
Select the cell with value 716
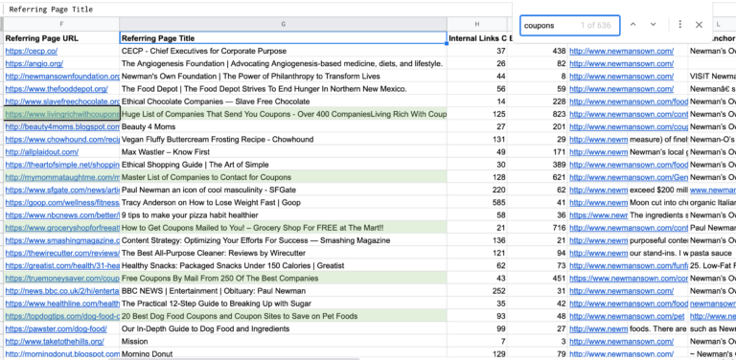[x=538, y=228]
